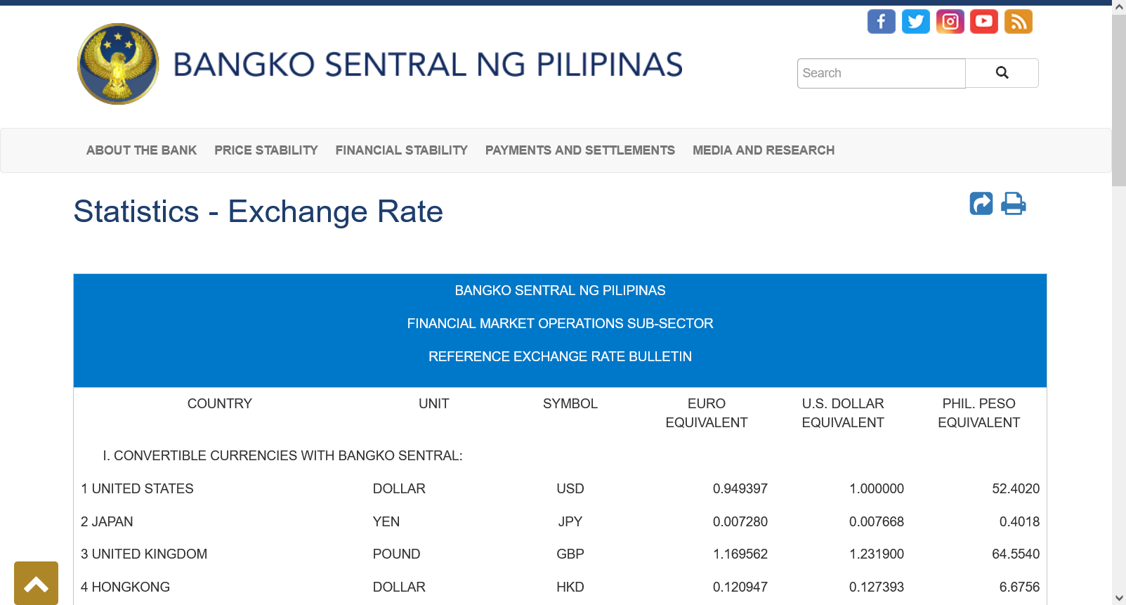Open the Price Stability menu

266,150
